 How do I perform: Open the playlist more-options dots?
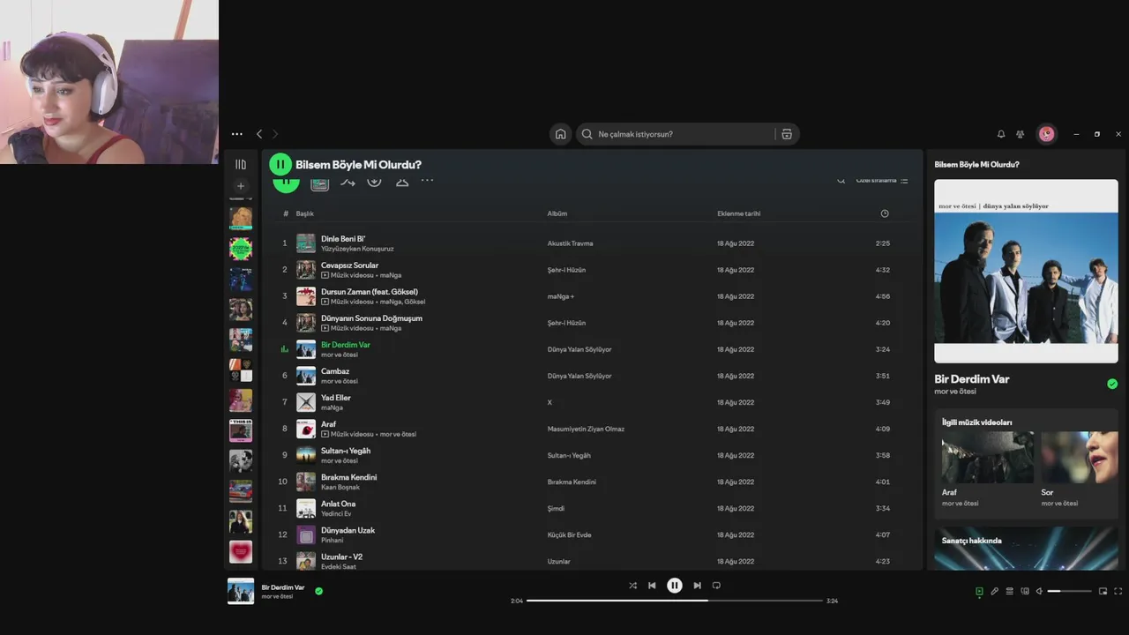coord(427,181)
